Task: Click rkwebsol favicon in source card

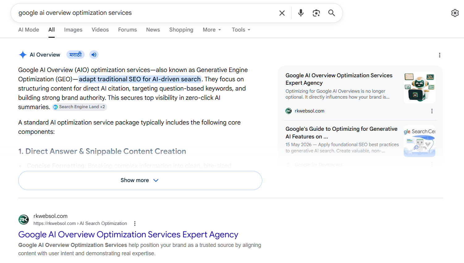Action: [289, 111]
